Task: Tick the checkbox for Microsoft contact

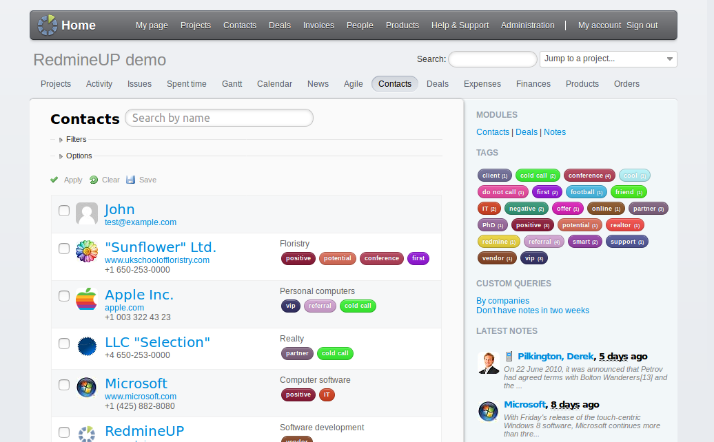Action: [x=64, y=385]
